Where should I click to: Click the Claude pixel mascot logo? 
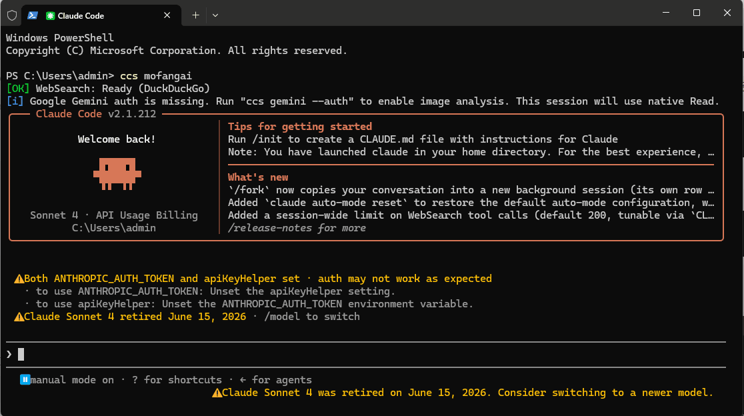117,174
